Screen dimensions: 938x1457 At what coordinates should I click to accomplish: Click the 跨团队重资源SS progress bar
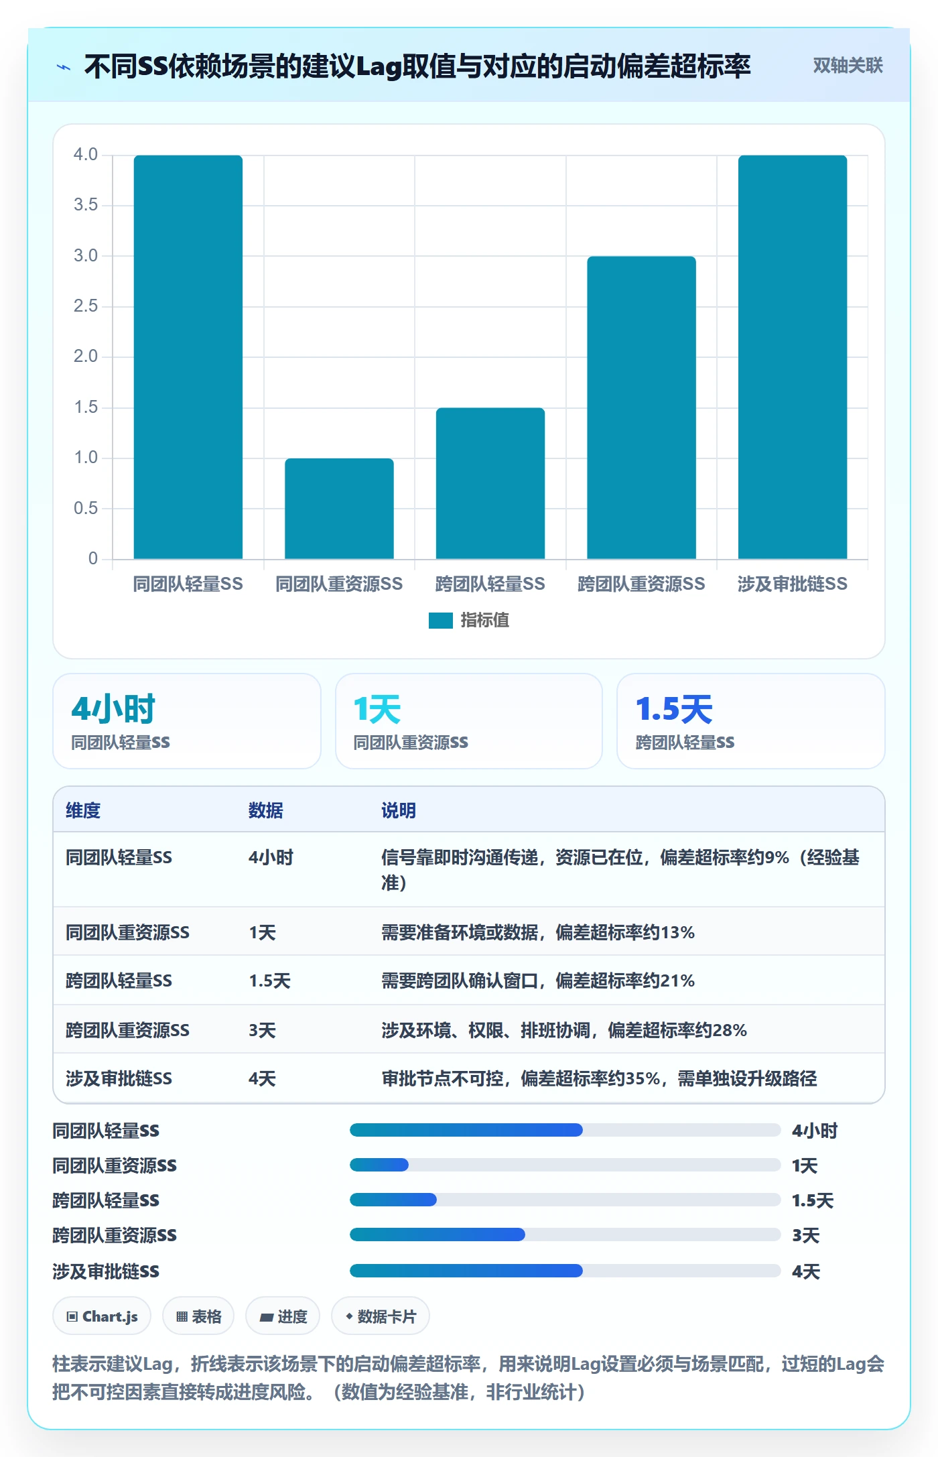(565, 1234)
